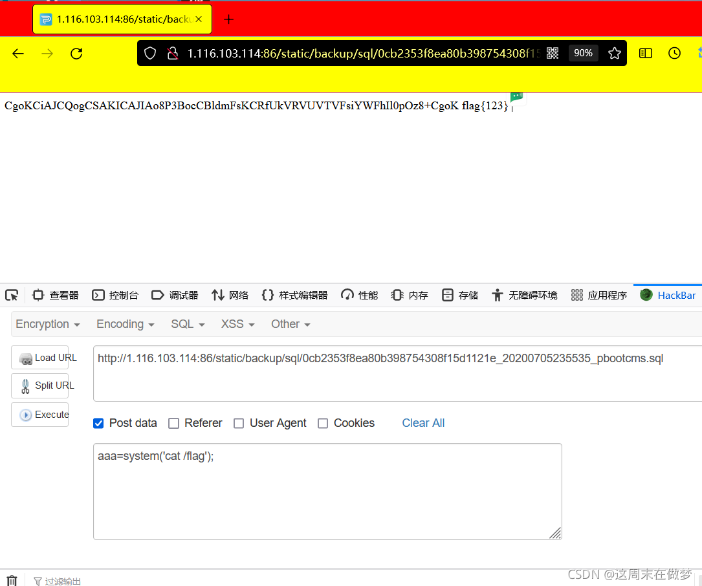Click the post data text area

327,492
